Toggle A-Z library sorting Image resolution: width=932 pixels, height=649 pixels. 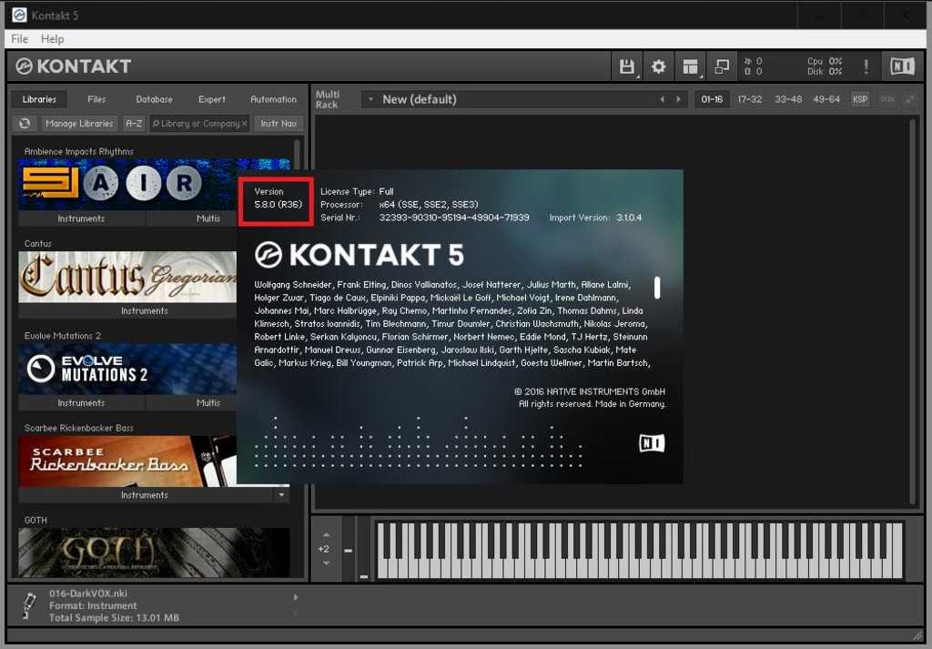pyautogui.click(x=134, y=124)
